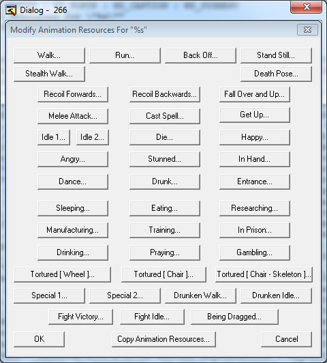This screenshot has width=327, height=363.
Task: Click the Die... button
Action: 165,137
